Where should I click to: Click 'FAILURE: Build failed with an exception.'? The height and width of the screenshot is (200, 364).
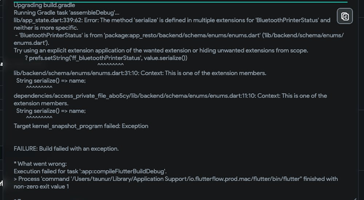(x=66, y=149)
